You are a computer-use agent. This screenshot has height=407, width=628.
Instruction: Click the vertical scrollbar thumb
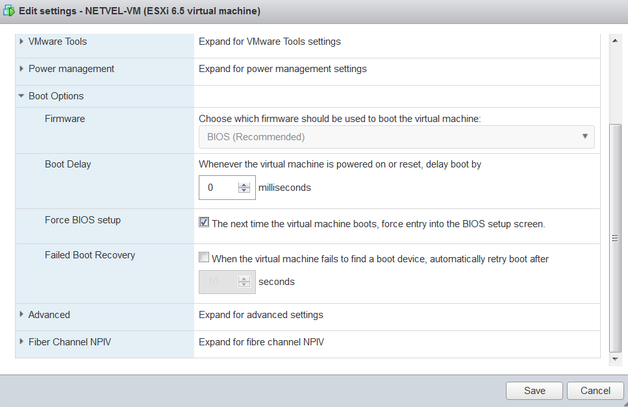(x=615, y=238)
